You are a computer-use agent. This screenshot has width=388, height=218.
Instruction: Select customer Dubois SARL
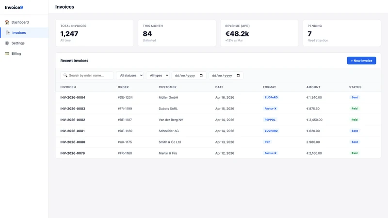(x=168, y=109)
